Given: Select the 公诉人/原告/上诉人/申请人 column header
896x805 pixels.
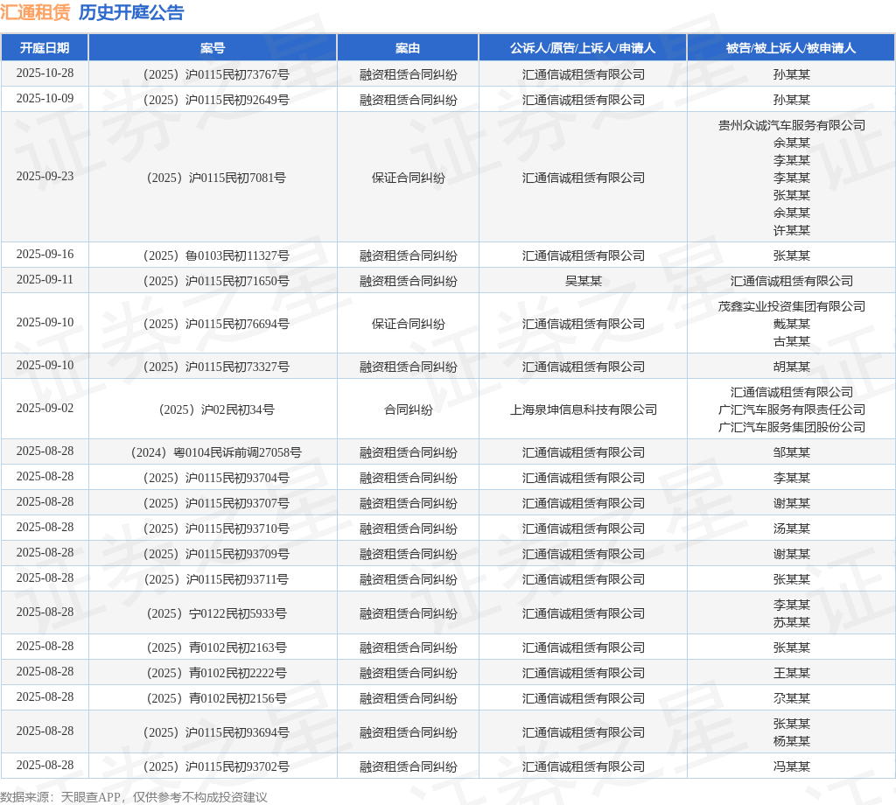Looking at the screenshot, I should [582, 48].
